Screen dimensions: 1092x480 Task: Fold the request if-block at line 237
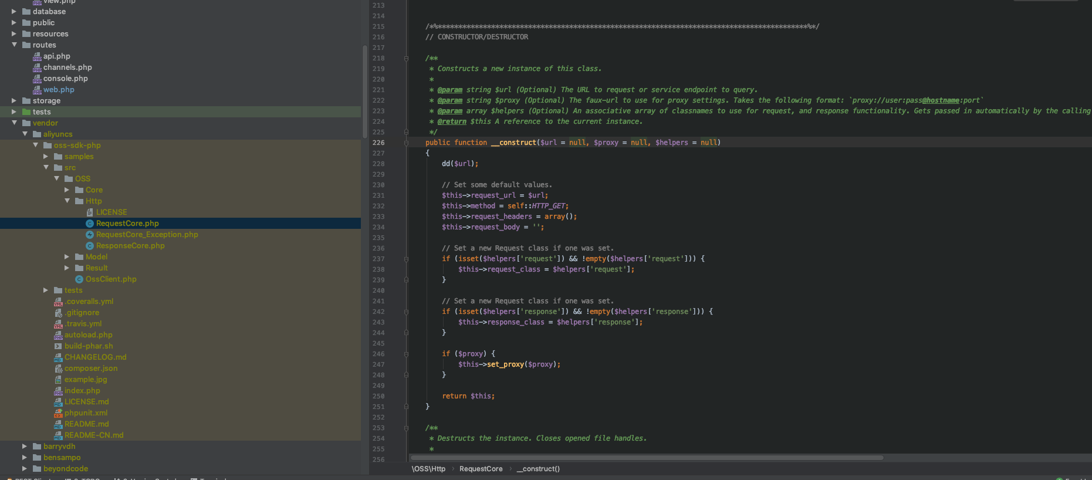pyautogui.click(x=406, y=259)
